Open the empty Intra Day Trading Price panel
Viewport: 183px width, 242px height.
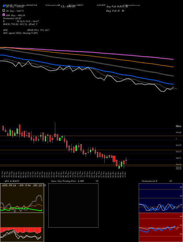click(x=73, y=205)
